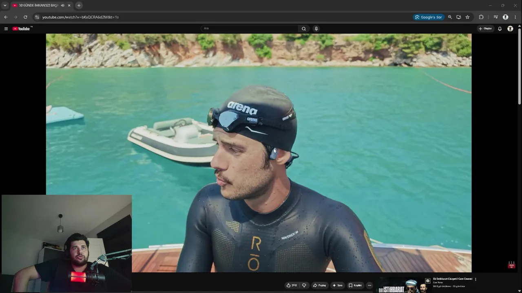Start voice search with the microphone icon
The height and width of the screenshot is (293, 522).
pos(316,28)
